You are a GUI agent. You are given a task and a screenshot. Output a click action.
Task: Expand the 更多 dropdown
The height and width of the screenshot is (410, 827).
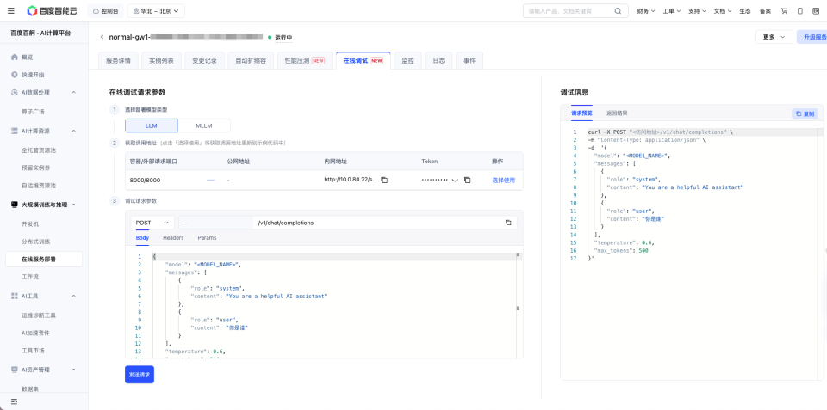point(774,37)
